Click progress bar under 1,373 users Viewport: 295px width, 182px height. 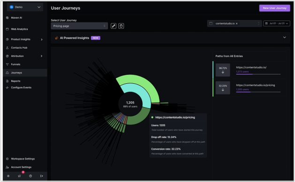[258, 74]
